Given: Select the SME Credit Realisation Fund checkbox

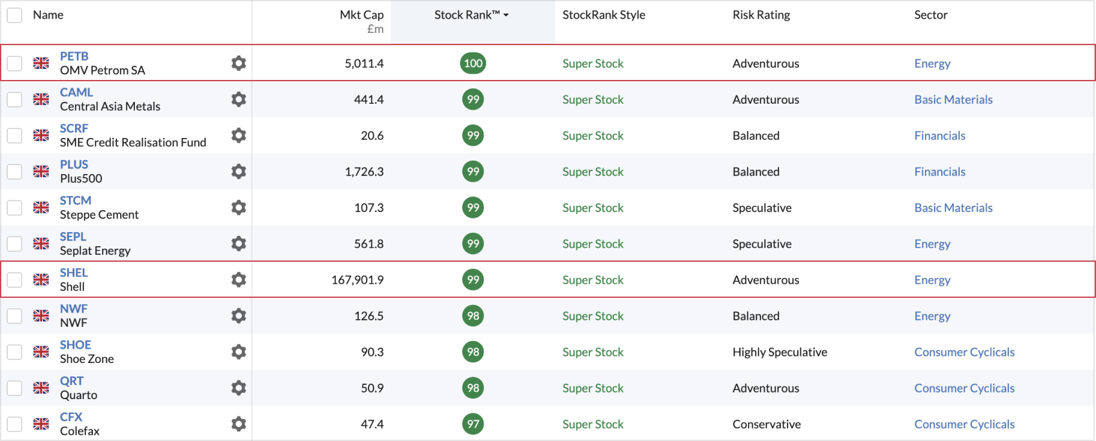Looking at the screenshot, I should 14,135.
